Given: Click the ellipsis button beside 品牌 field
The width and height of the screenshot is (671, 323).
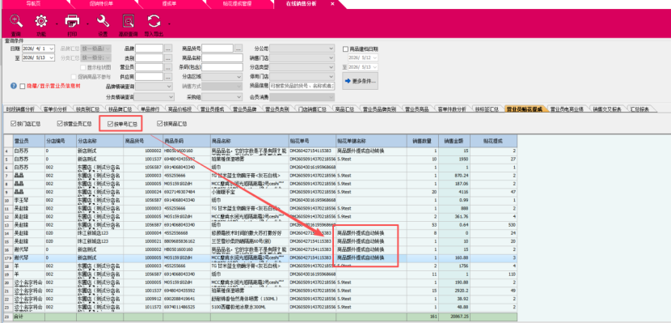Looking at the screenshot, I should coord(168,49).
